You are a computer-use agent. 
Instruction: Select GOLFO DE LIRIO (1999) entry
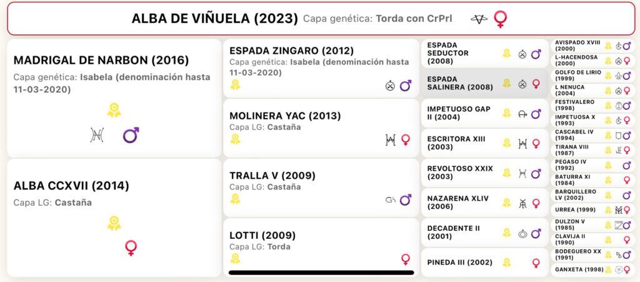point(594,76)
